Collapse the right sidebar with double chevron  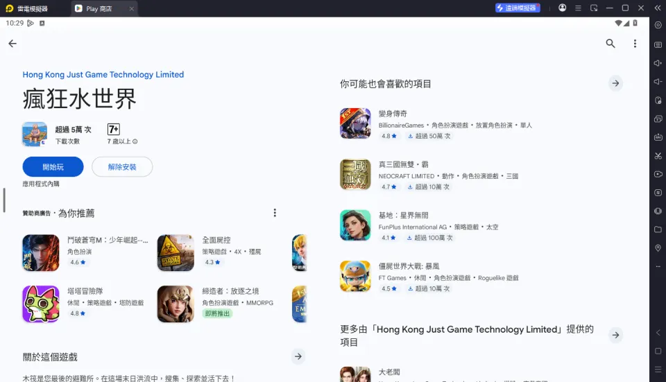click(658, 8)
